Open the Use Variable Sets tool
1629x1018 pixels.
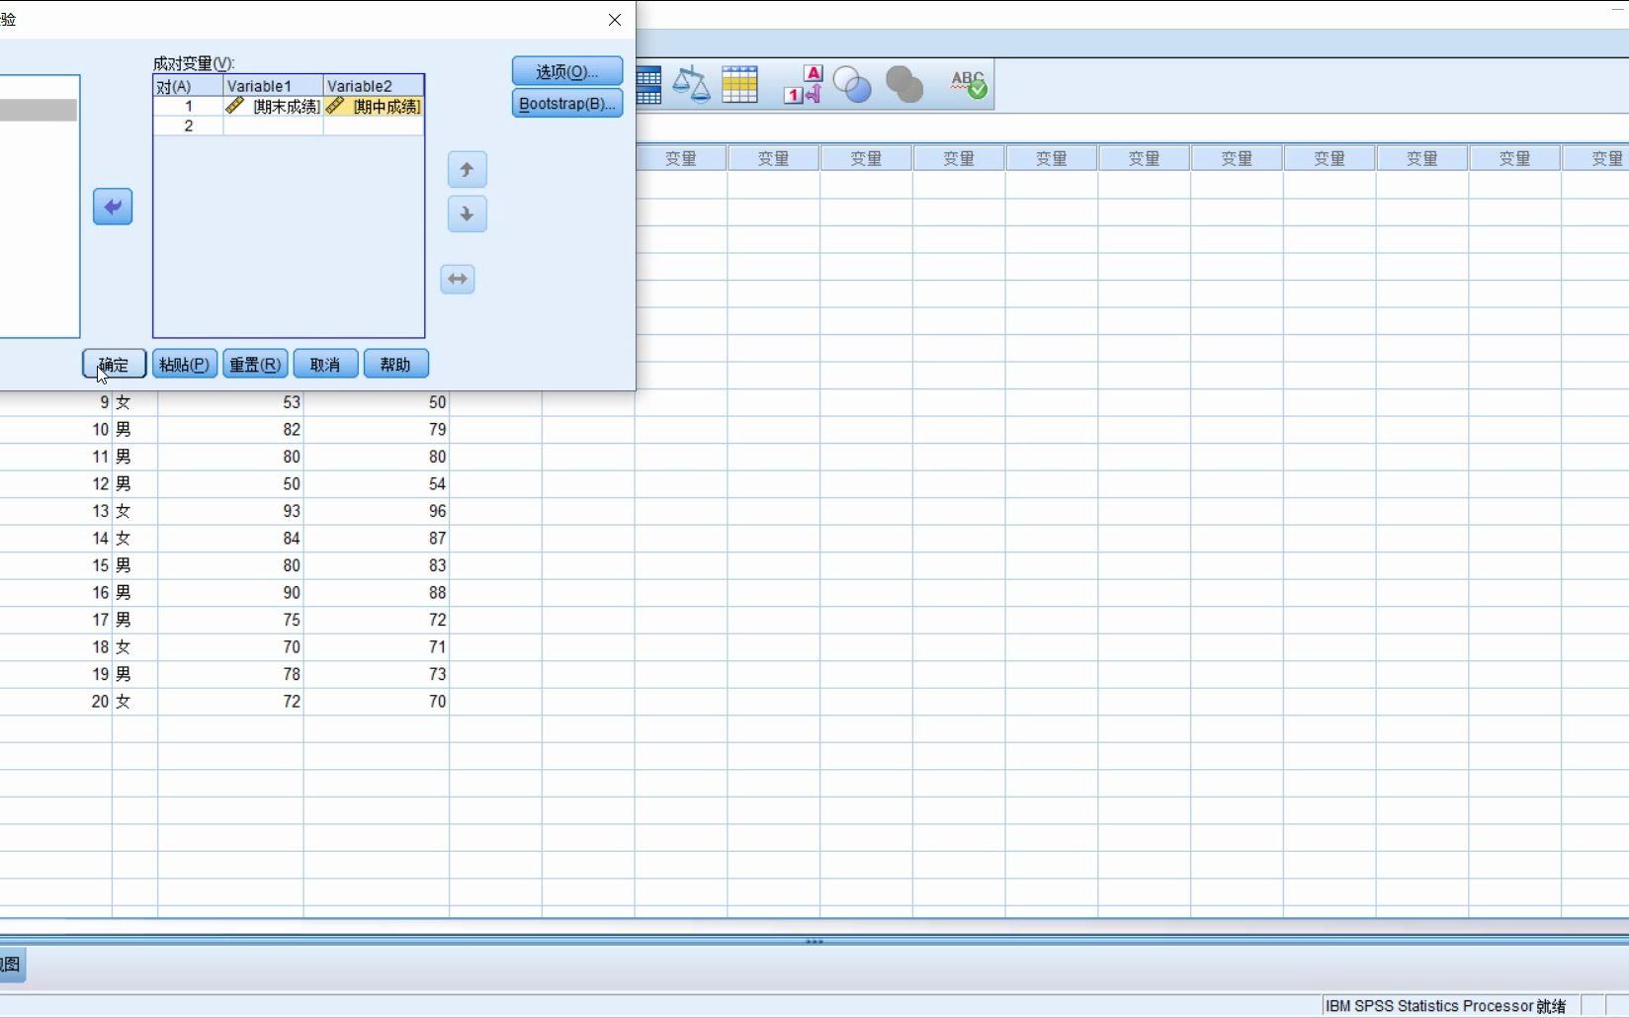point(852,84)
